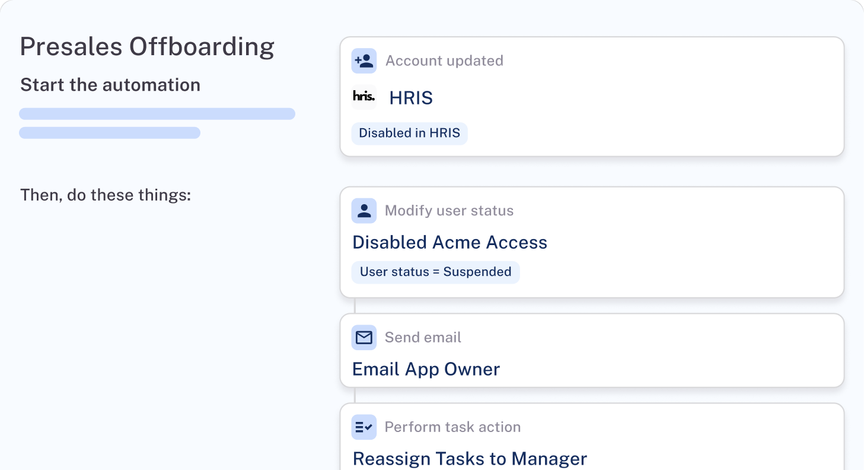Click the first placeholder progress bar
Image resolution: width=864 pixels, height=470 pixels.
coord(157,113)
